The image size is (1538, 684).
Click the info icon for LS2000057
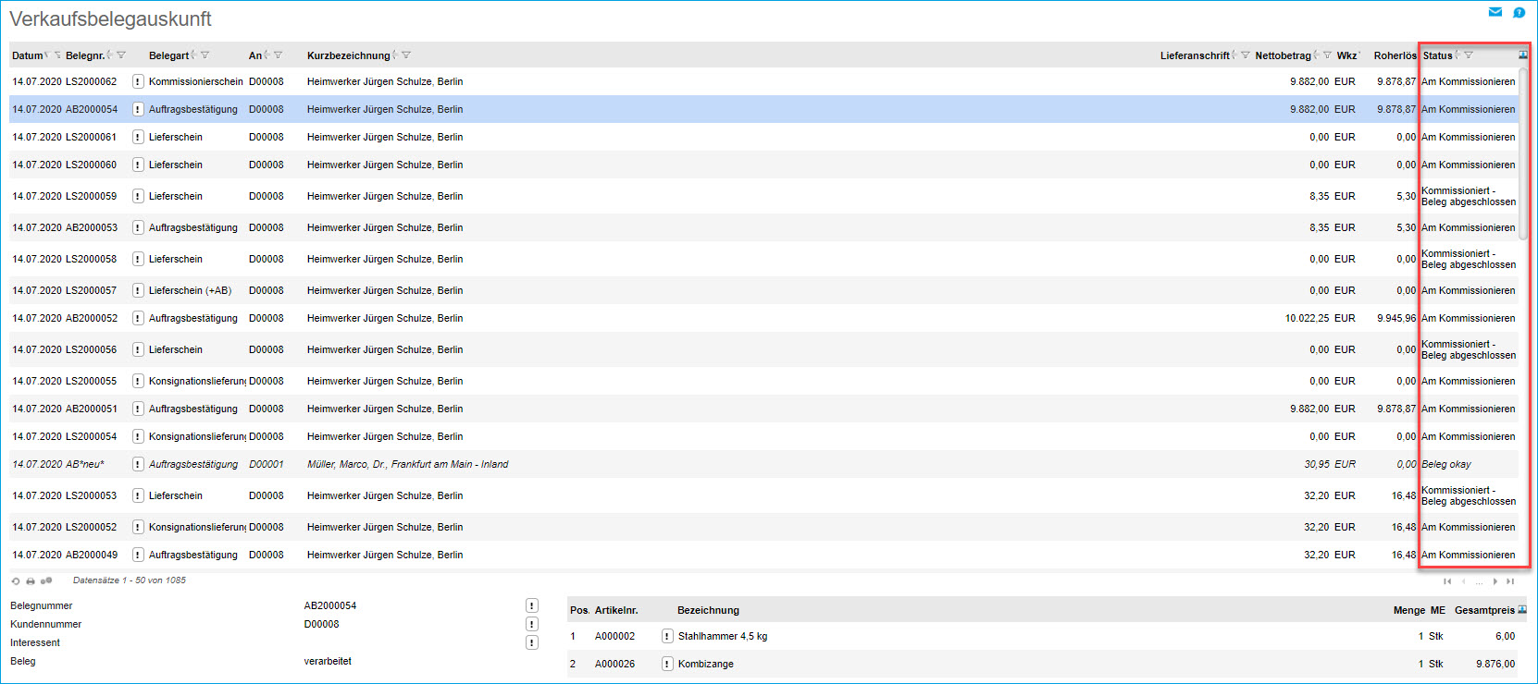click(x=138, y=290)
